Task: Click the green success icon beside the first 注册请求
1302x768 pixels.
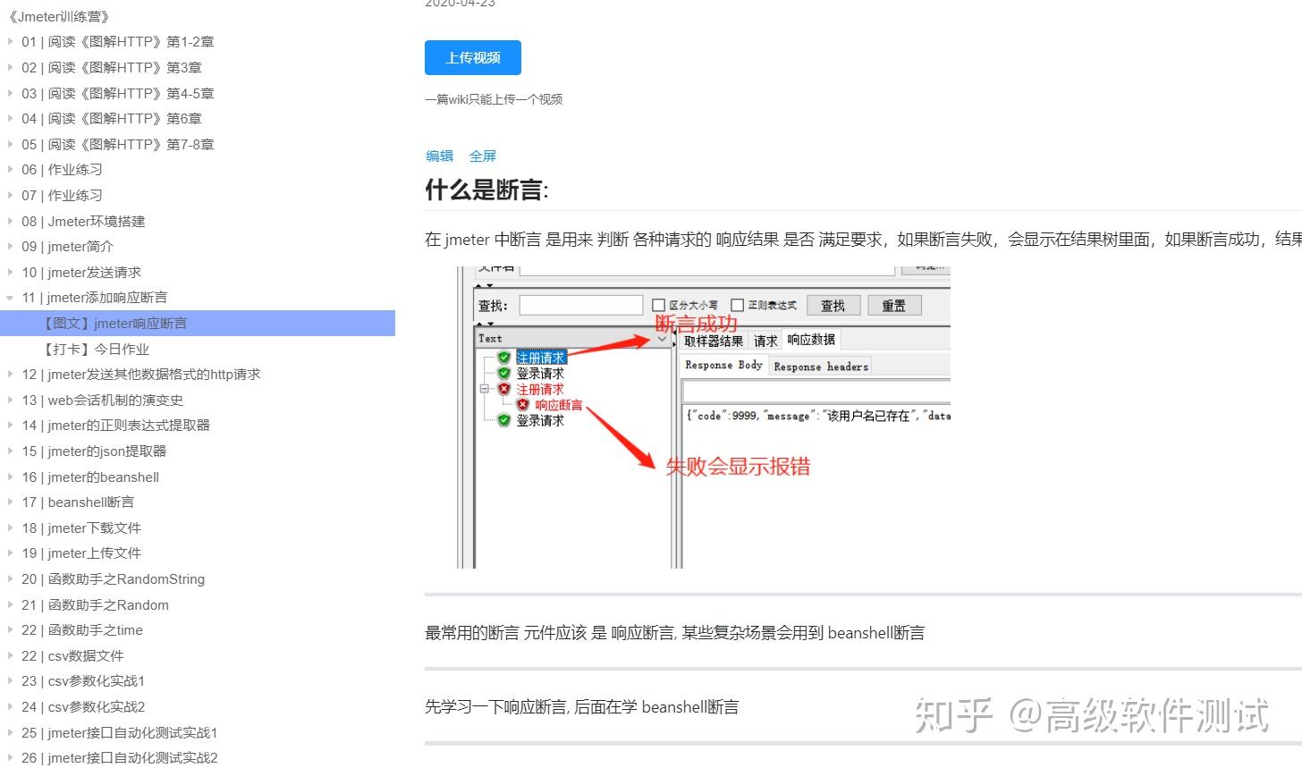Action: point(504,358)
